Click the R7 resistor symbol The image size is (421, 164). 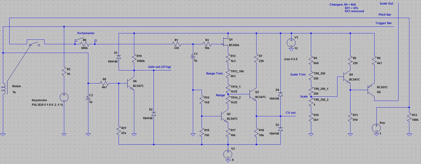pos(256,58)
